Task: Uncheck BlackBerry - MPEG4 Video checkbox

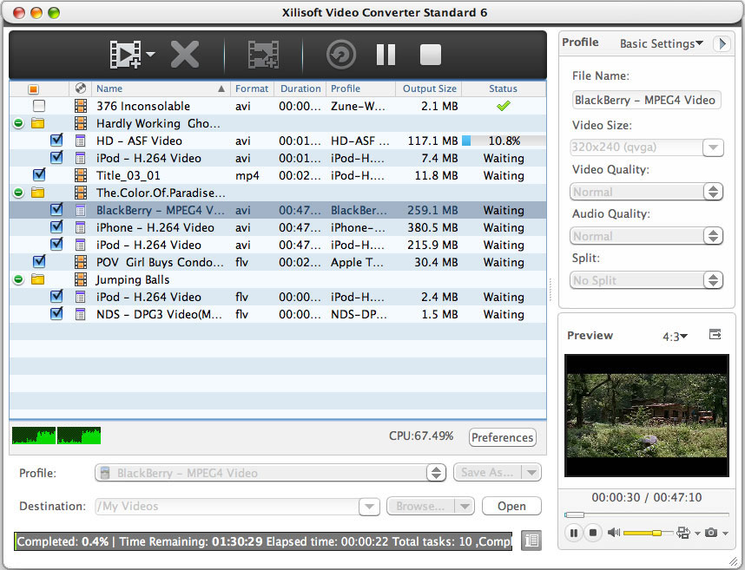Action: click(56, 209)
